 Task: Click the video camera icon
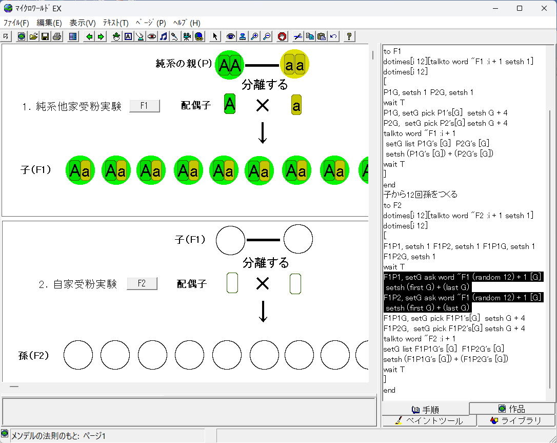(187, 36)
